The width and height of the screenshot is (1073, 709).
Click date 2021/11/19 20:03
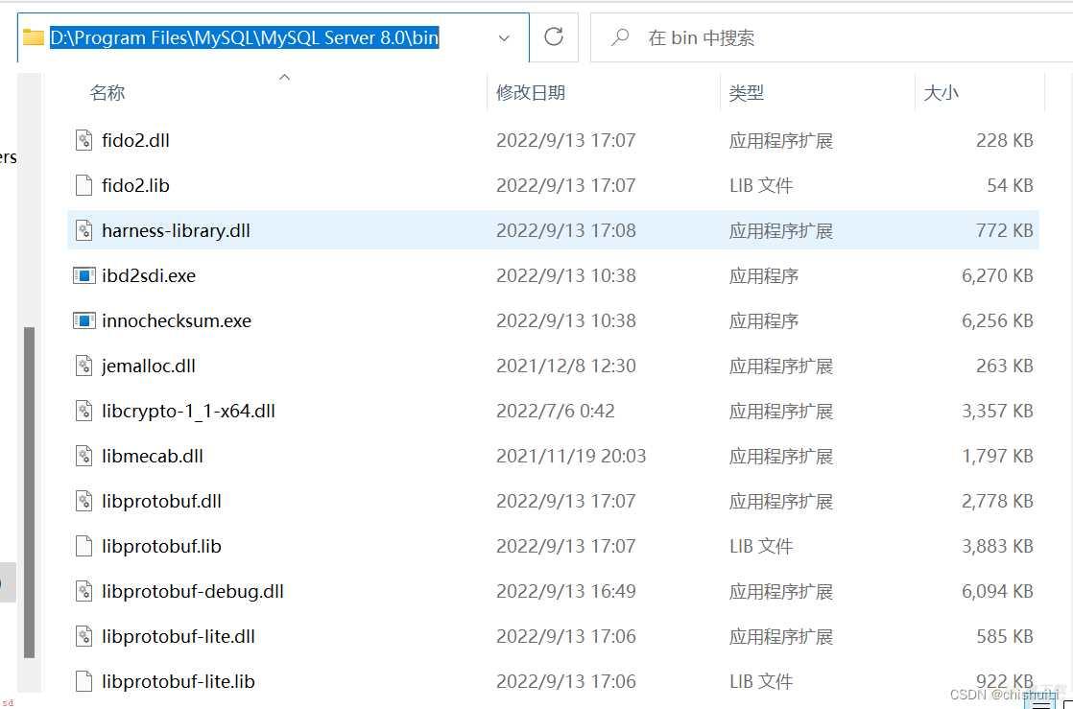pyautogui.click(x=571, y=457)
